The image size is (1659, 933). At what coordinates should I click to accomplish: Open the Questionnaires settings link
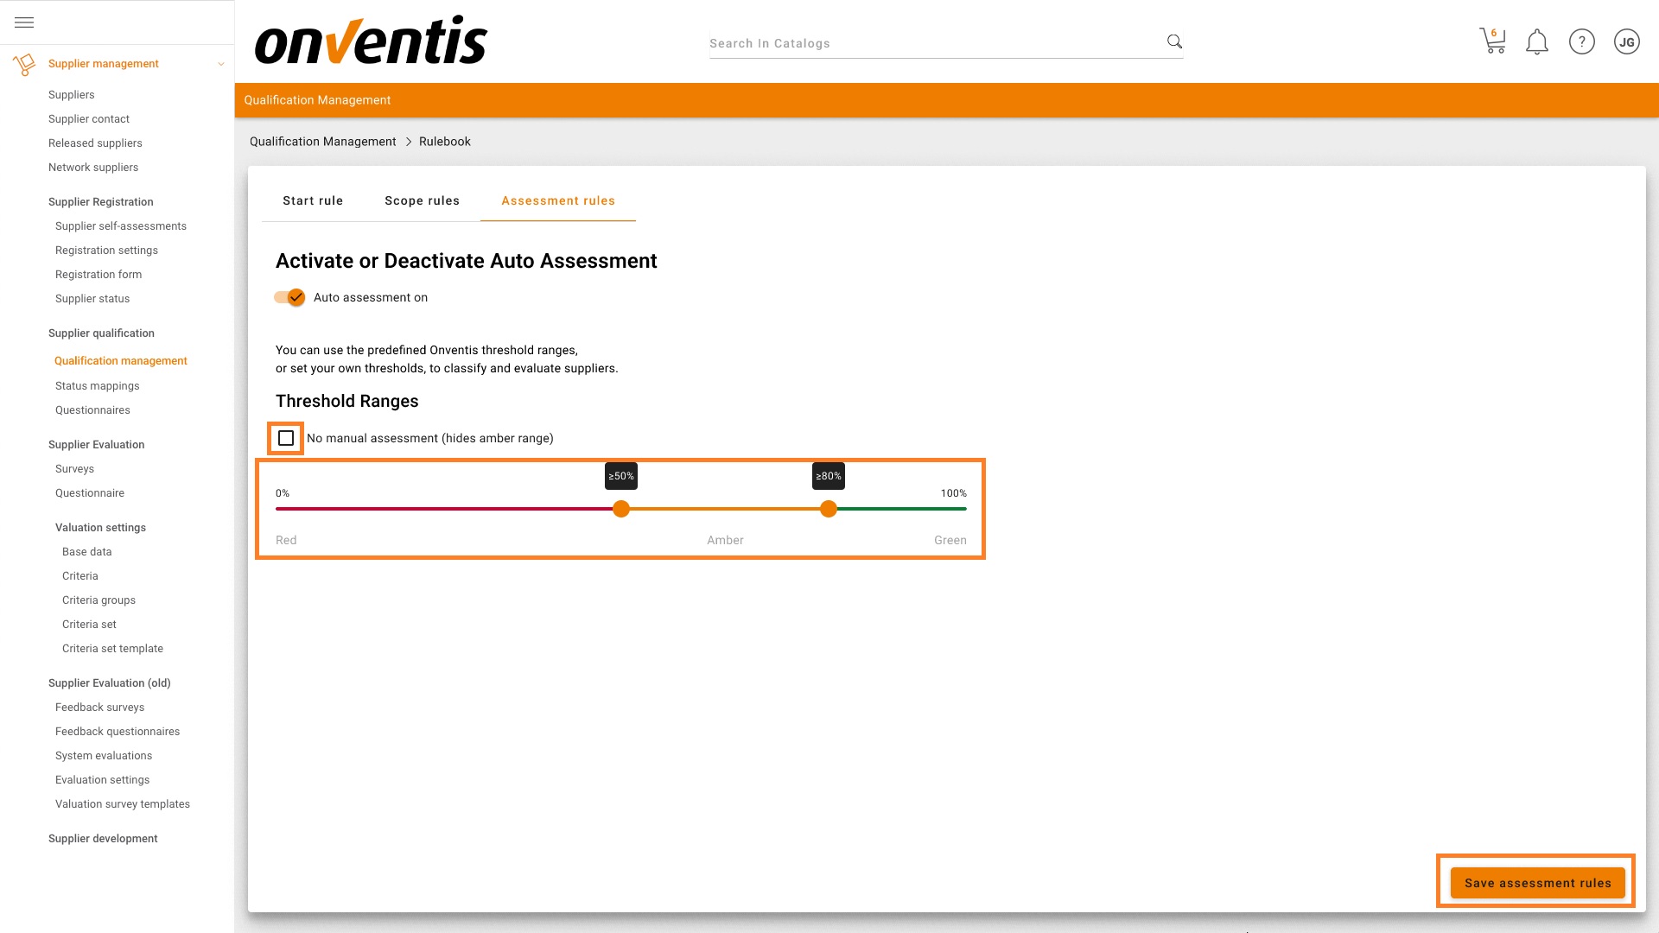91,410
